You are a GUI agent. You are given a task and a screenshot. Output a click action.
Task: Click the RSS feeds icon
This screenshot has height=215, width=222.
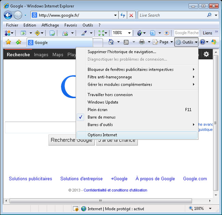(x=126, y=42)
